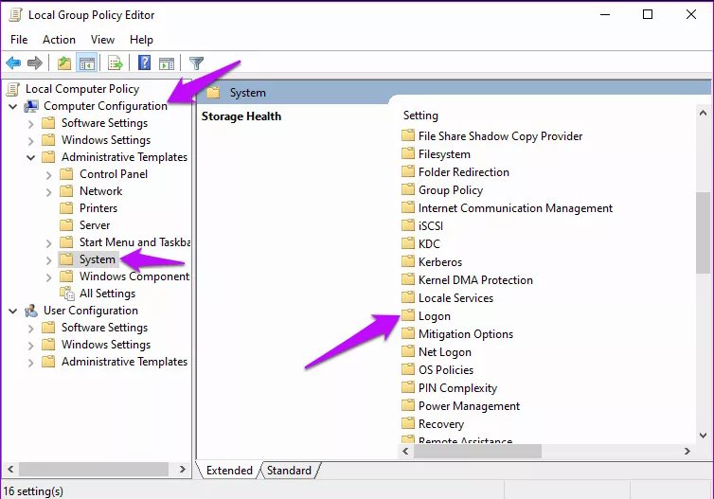Screen dimensions: 714x499
Task: Expand the System tree node
Action: tap(48, 260)
